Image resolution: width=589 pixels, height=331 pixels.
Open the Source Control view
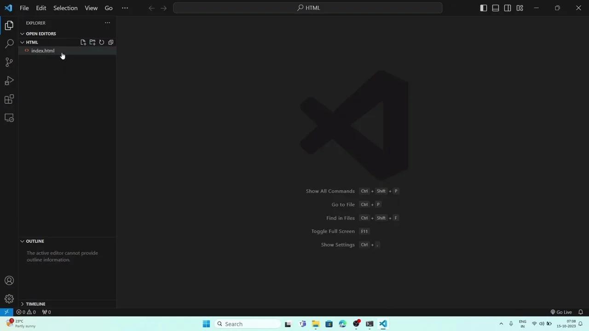click(9, 62)
